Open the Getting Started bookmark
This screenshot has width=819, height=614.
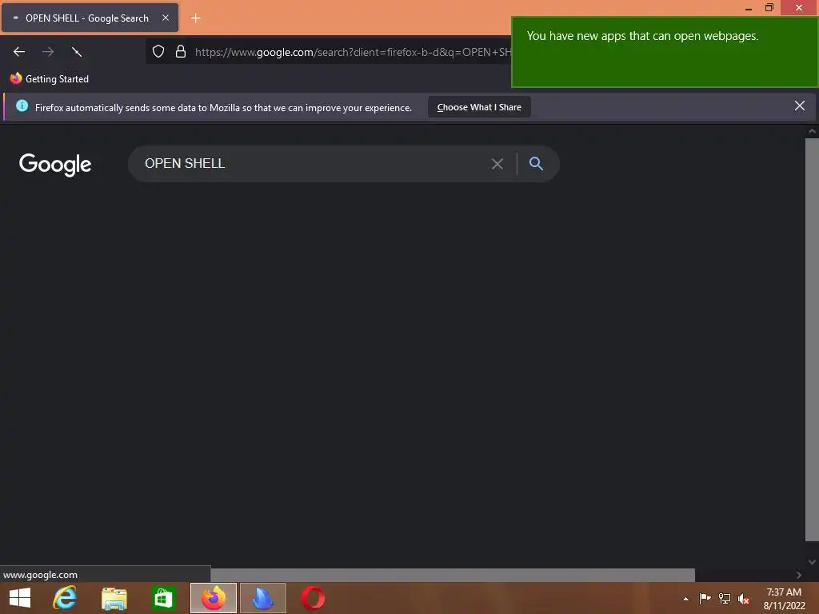[x=50, y=79]
